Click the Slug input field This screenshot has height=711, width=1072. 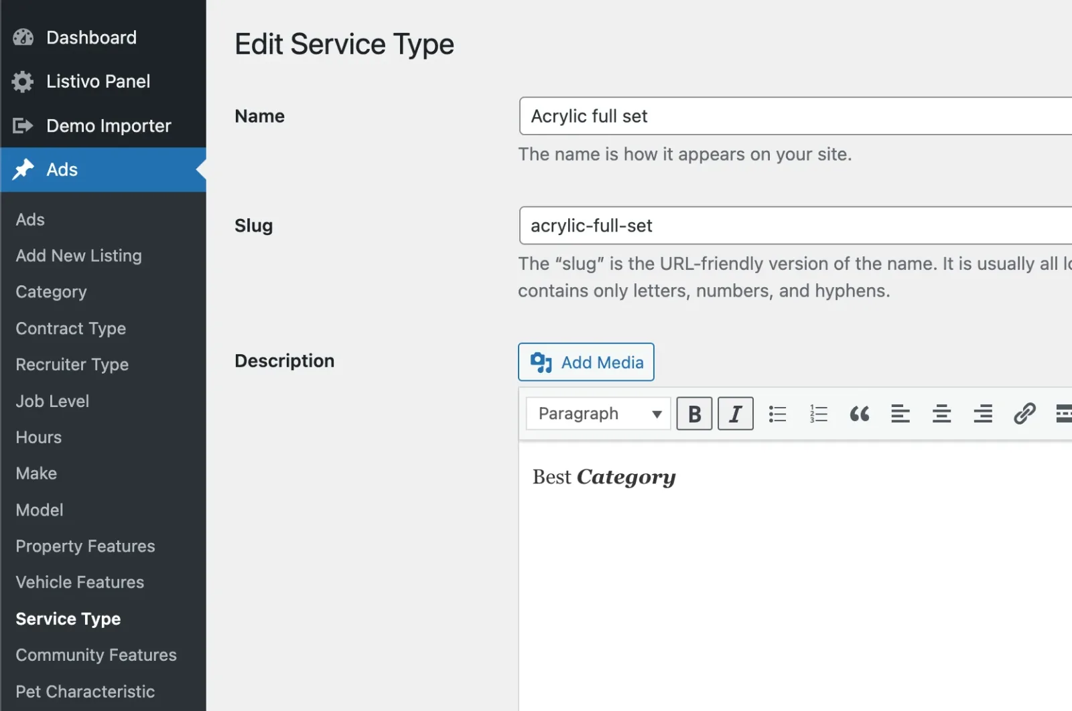point(795,226)
